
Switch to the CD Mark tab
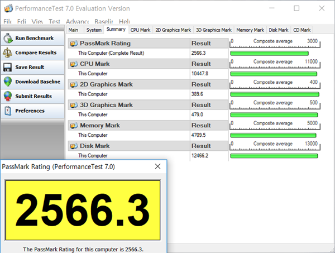302,30
